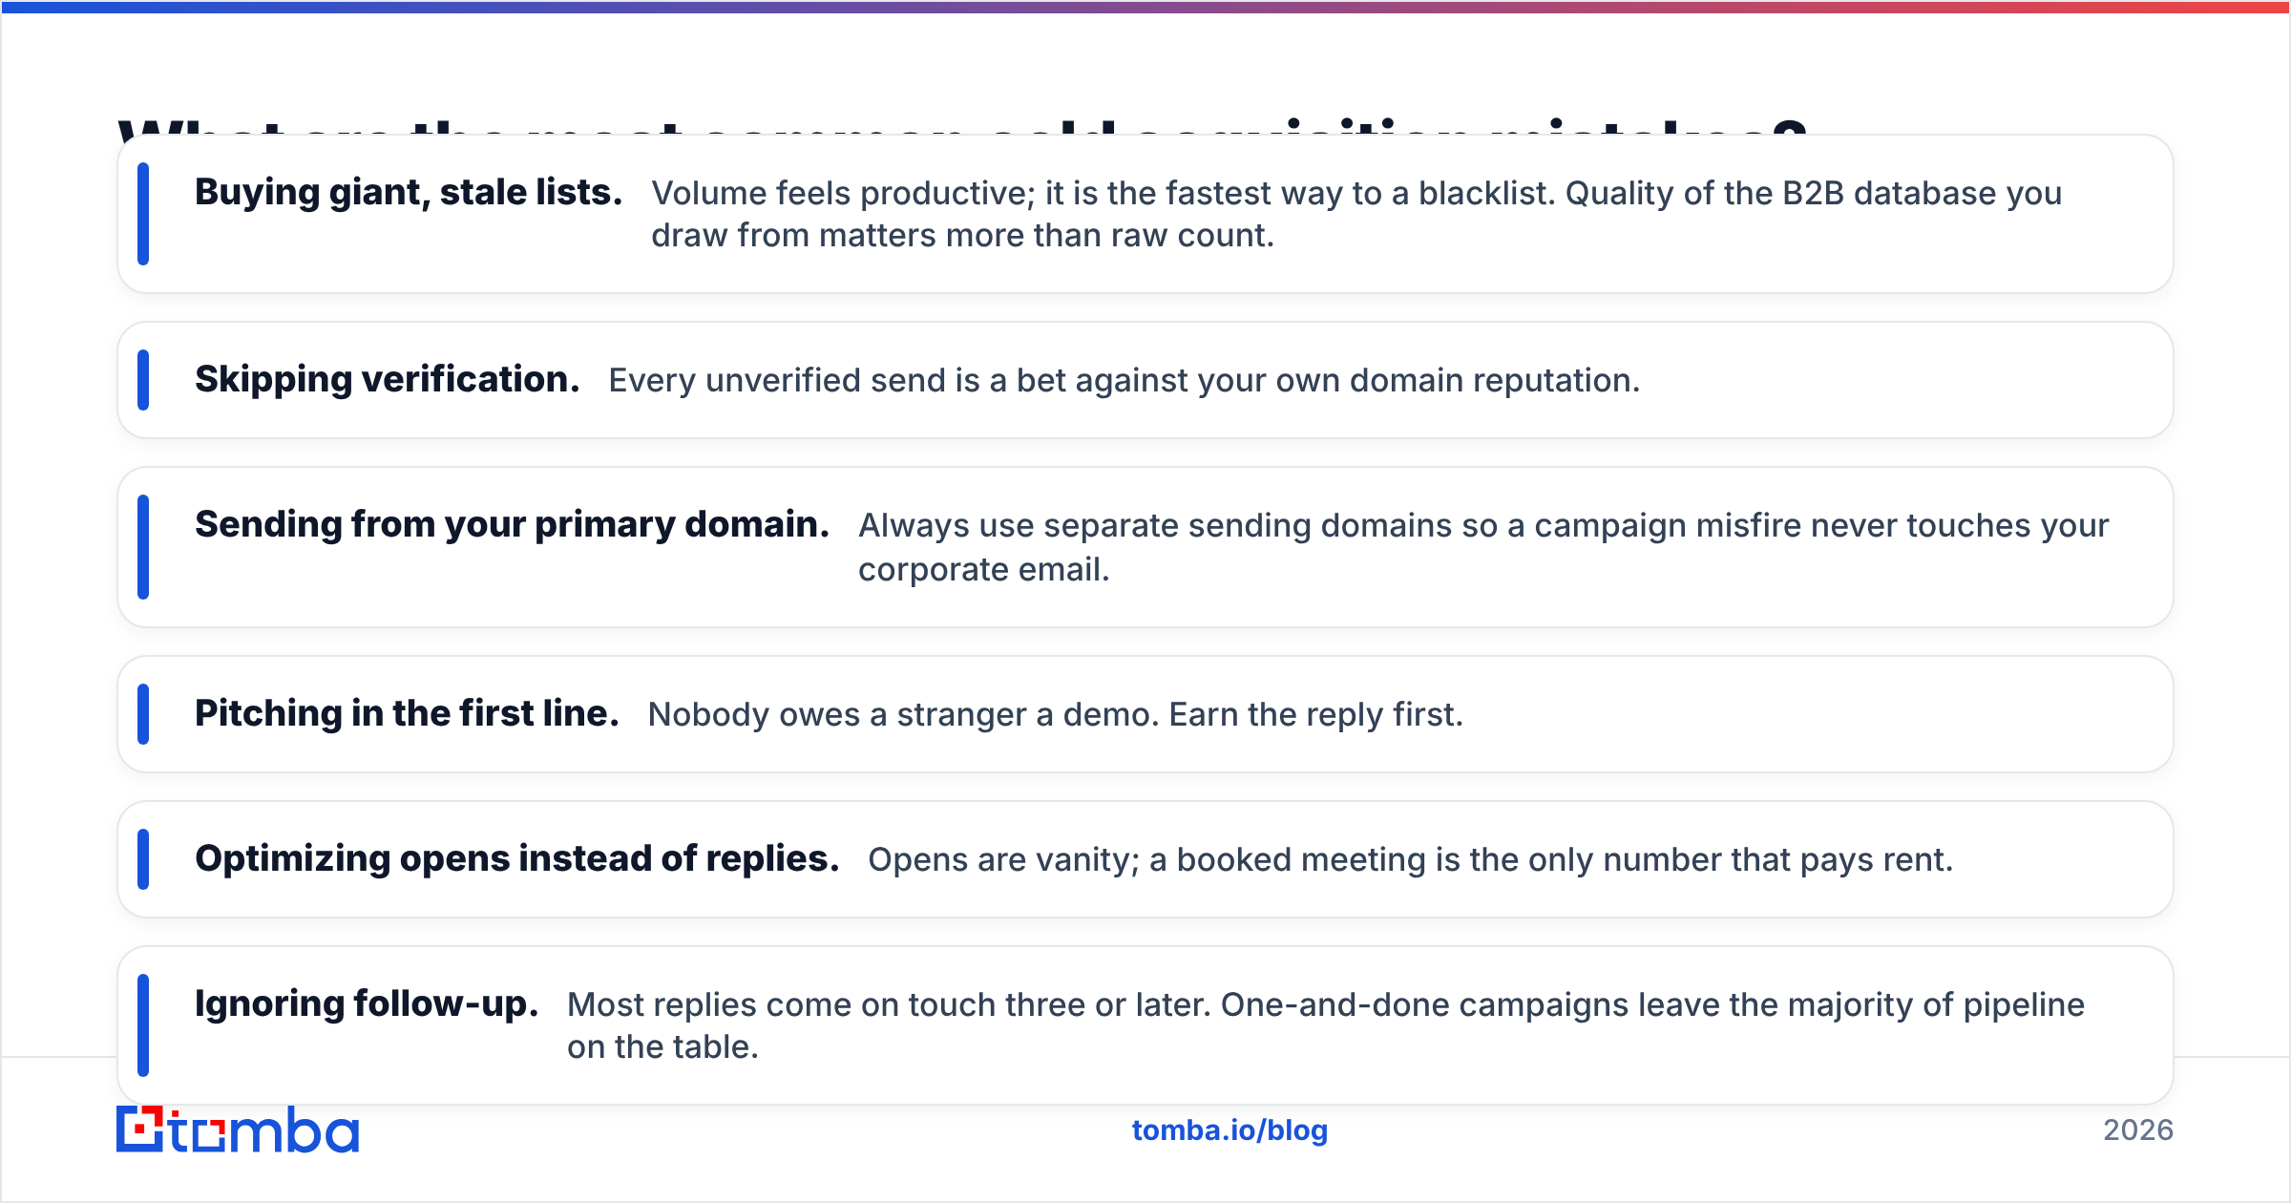
Task: Click blue accent bar of Pitching card
Action: pyautogui.click(x=143, y=714)
